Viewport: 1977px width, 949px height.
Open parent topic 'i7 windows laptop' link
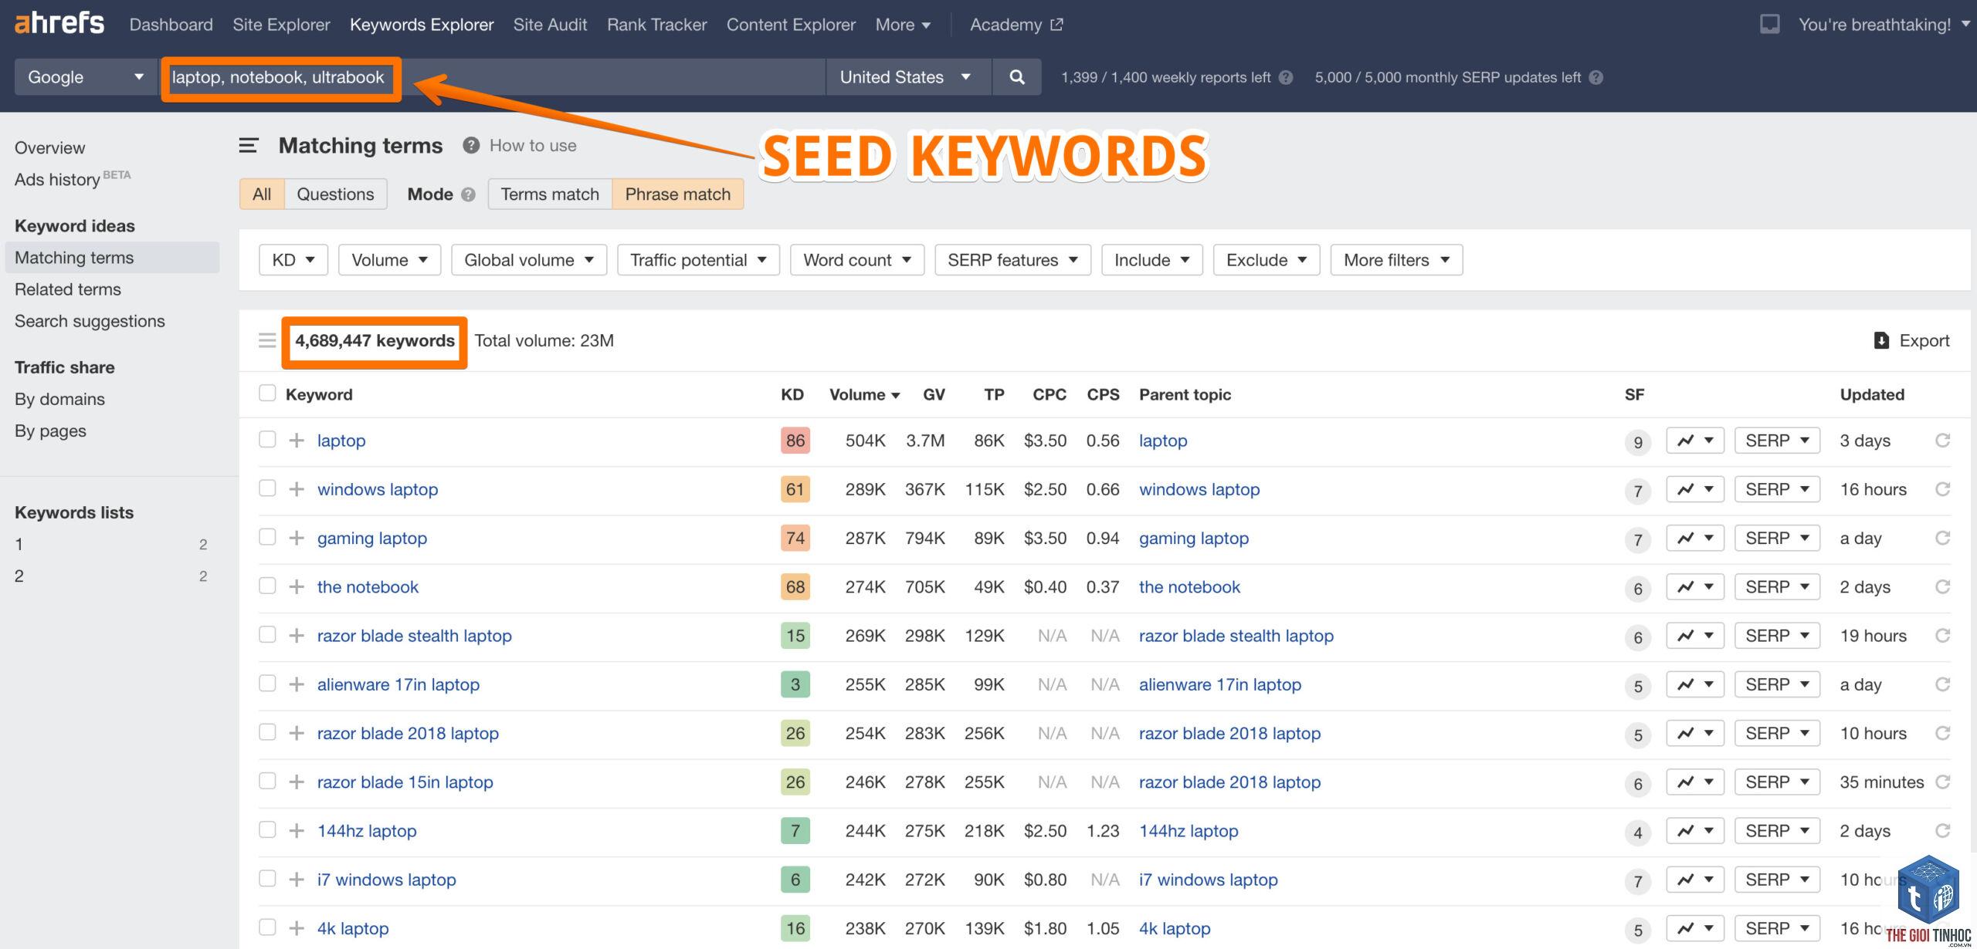pos(1208,880)
